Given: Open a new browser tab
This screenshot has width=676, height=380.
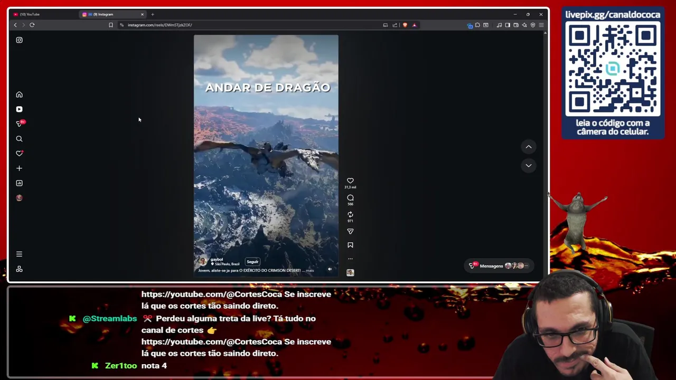Looking at the screenshot, I should click(153, 14).
